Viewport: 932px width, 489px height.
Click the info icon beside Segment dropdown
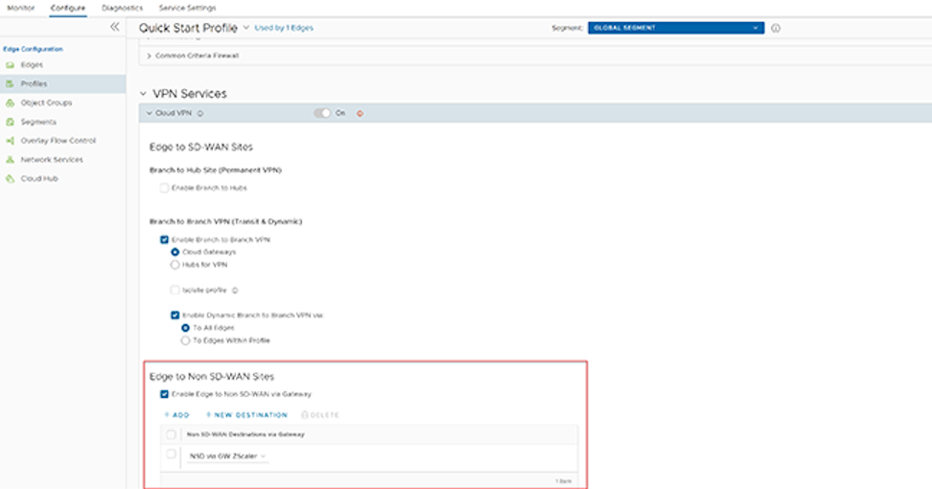(776, 28)
